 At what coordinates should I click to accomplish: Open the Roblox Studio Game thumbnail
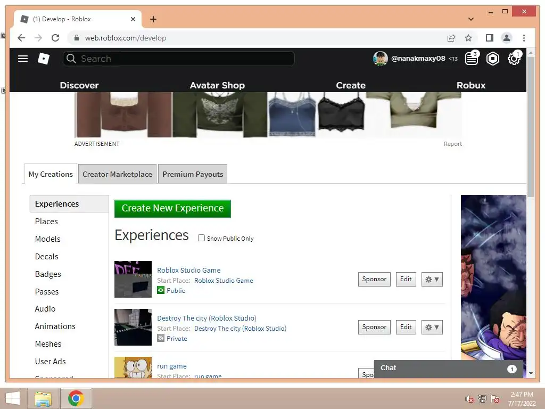(x=133, y=279)
